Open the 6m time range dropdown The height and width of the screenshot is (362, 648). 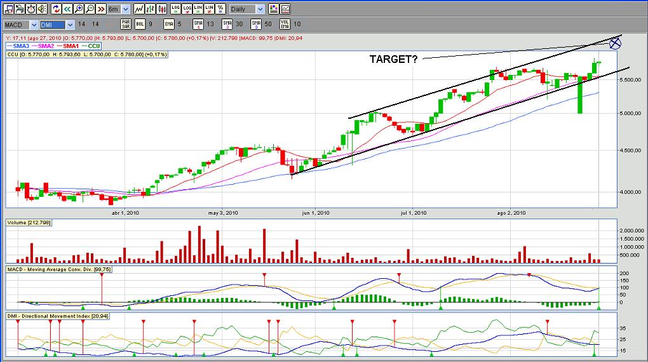(119, 9)
